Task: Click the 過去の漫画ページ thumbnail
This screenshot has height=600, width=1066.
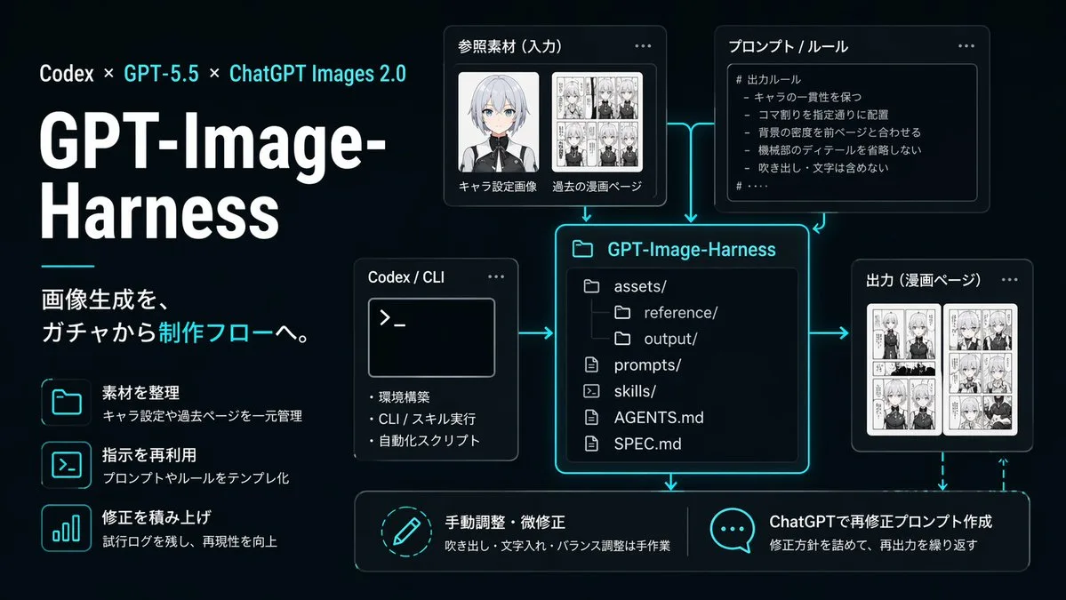Action: [x=597, y=123]
